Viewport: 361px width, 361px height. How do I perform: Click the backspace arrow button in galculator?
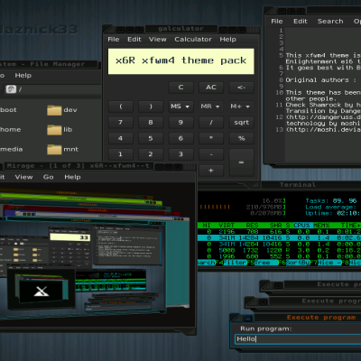coord(241,88)
